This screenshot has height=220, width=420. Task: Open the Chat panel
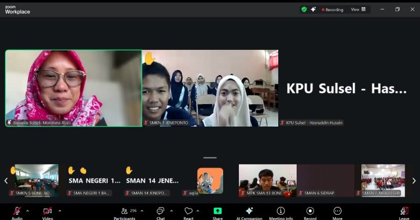click(x=160, y=212)
